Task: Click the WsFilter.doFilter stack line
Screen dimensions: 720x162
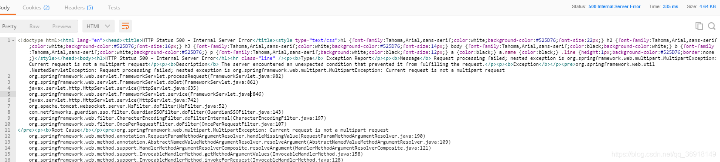Action: (x=128, y=106)
